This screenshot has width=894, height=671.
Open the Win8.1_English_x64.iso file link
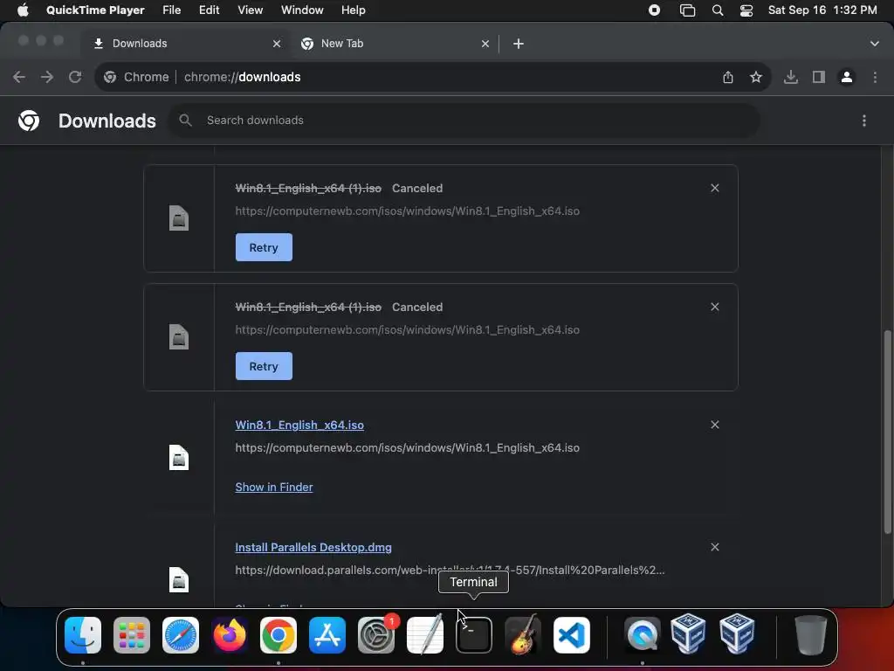(299, 425)
